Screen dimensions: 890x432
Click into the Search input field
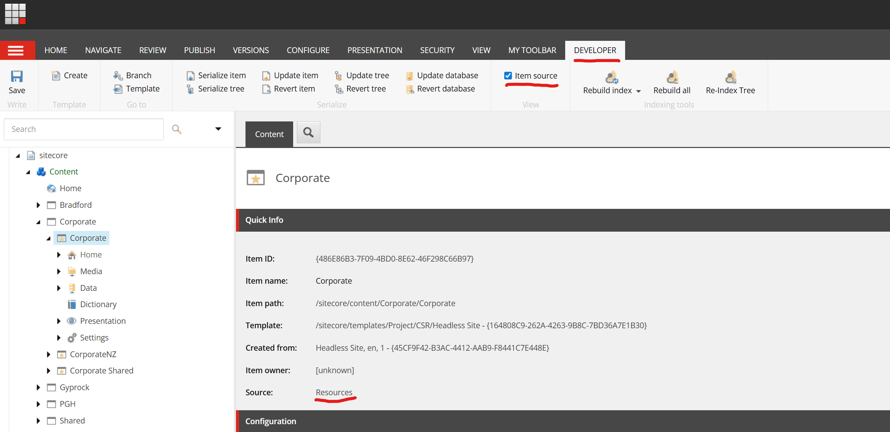pos(84,129)
